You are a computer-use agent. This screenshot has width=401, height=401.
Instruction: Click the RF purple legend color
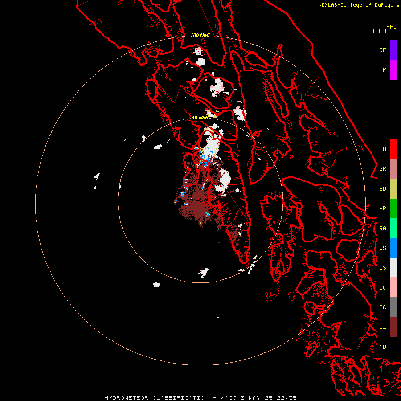coord(393,50)
